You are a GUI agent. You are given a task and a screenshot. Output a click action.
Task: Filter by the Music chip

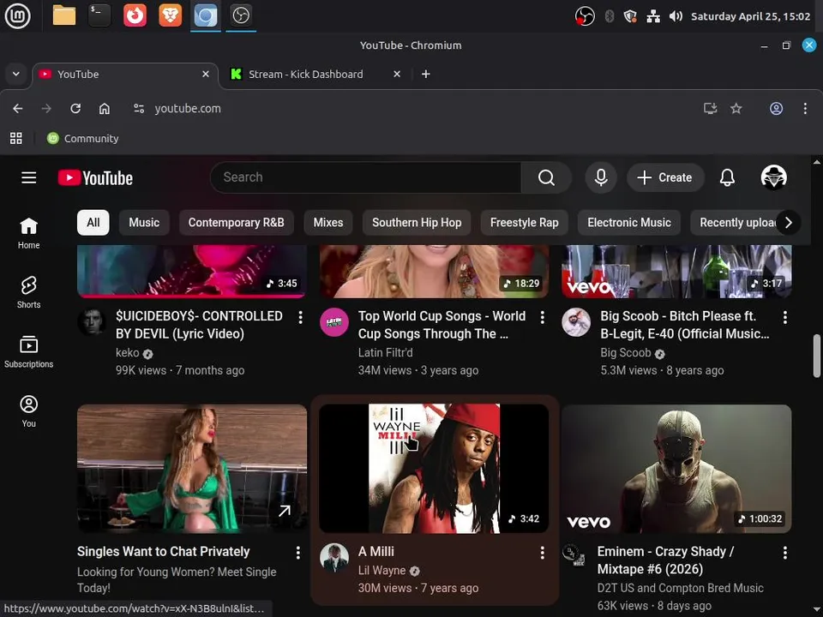point(144,223)
